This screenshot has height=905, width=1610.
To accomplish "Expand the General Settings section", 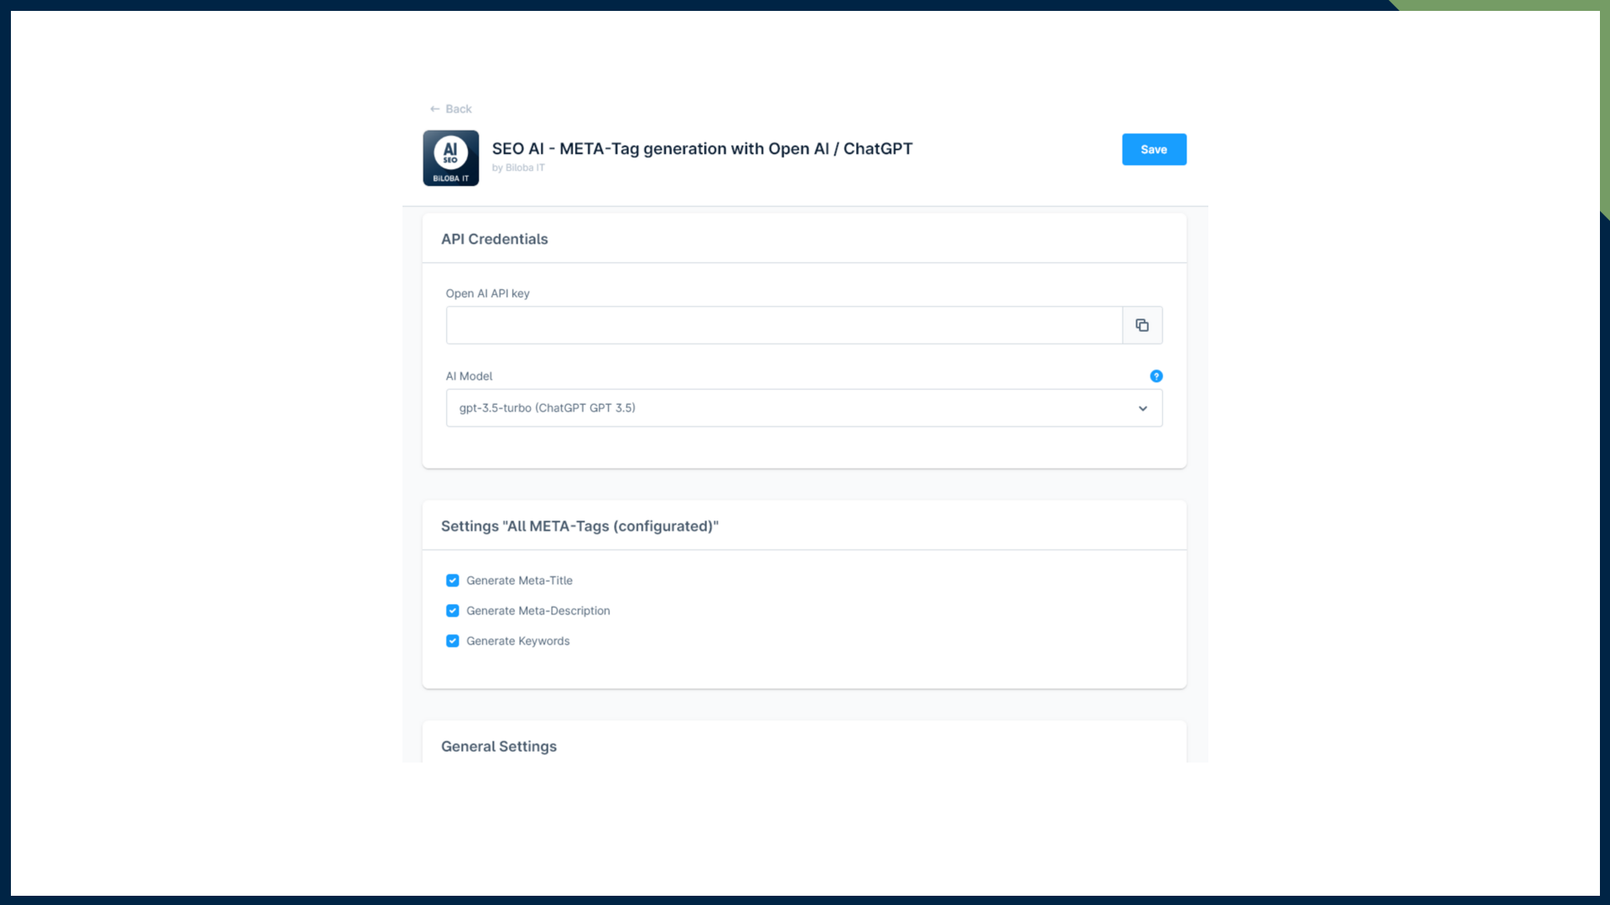I will [498, 746].
